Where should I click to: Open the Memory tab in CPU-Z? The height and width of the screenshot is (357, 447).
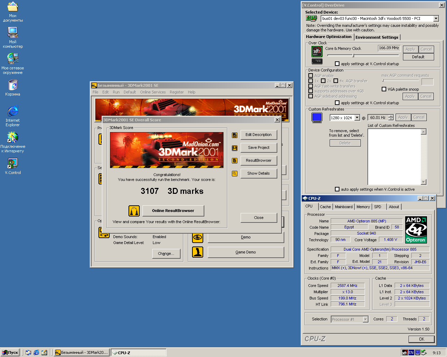pyautogui.click(x=363, y=207)
